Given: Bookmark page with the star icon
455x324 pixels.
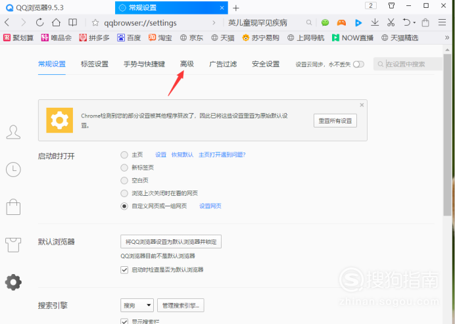Looking at the screenshot, I should 95,22.
